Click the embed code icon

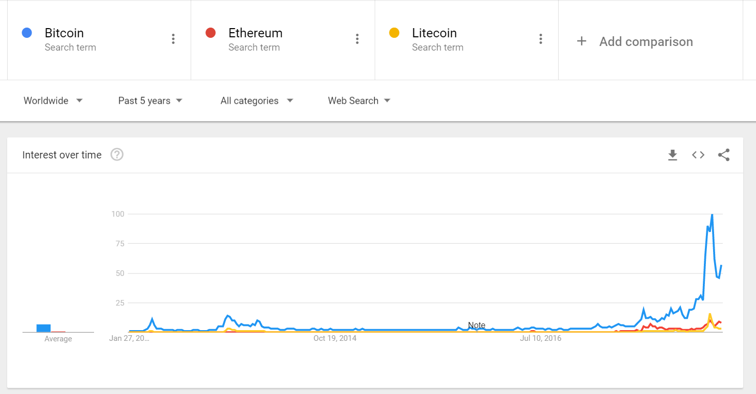(698, 155)
